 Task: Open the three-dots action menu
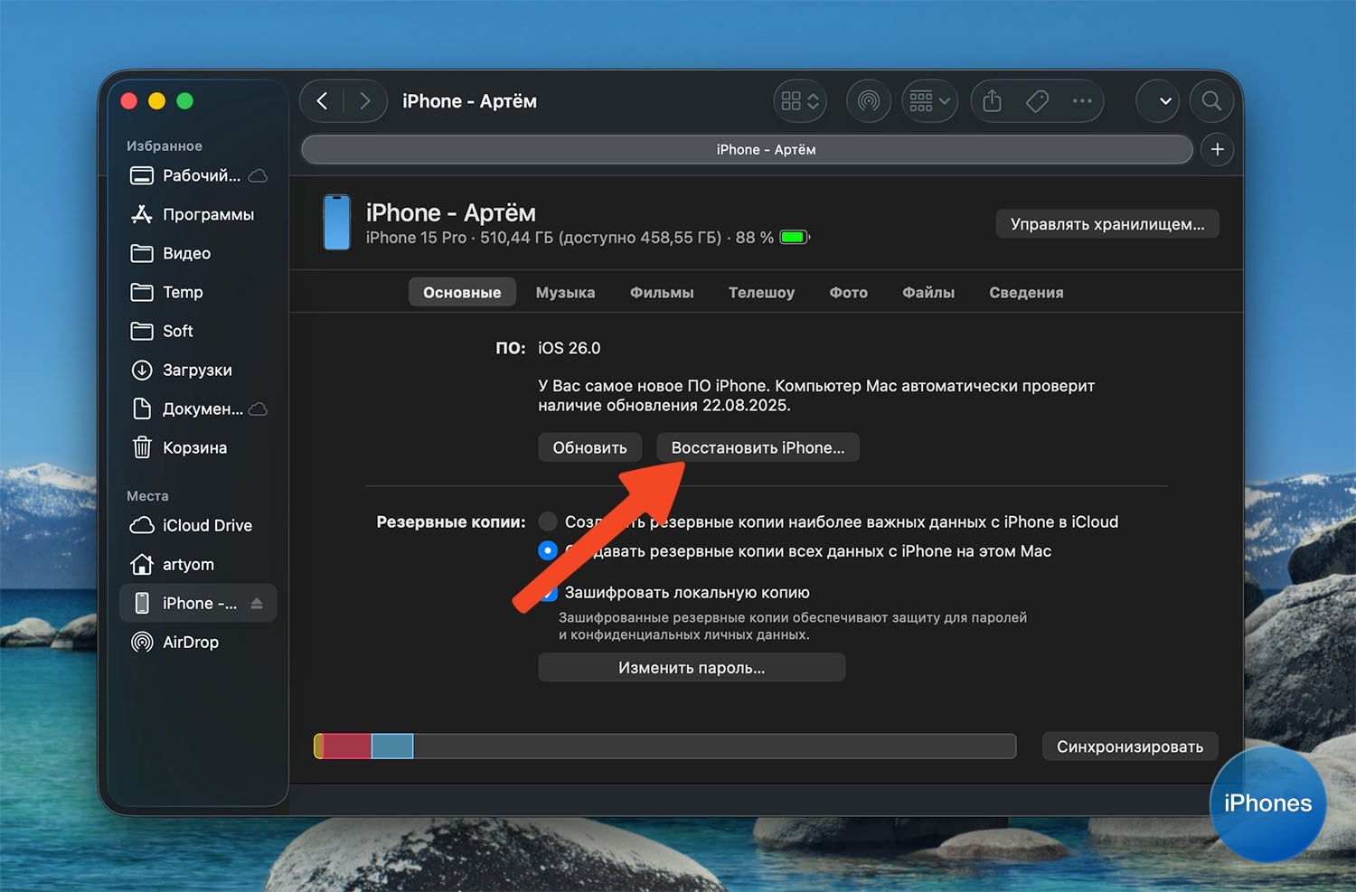tap(1082, 101)
